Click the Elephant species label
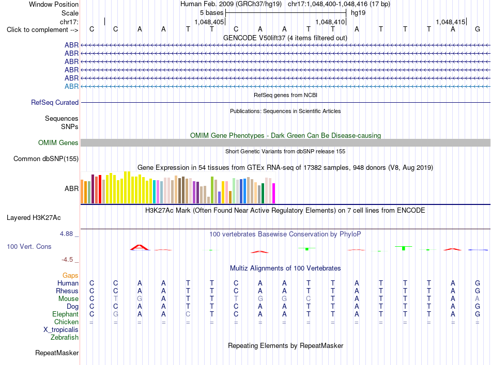 pyautogui.click(x=65, y=314)
